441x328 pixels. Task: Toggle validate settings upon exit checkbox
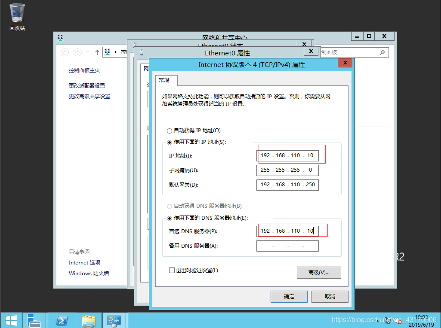[172, 270]
